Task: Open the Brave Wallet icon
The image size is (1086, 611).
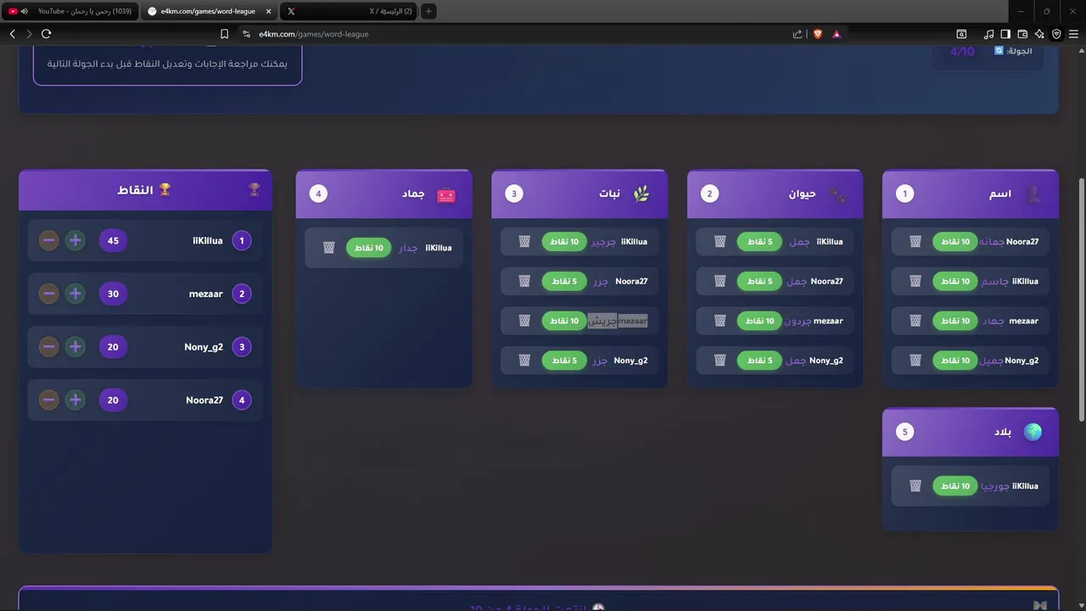Action: [x=1022, y=34]
